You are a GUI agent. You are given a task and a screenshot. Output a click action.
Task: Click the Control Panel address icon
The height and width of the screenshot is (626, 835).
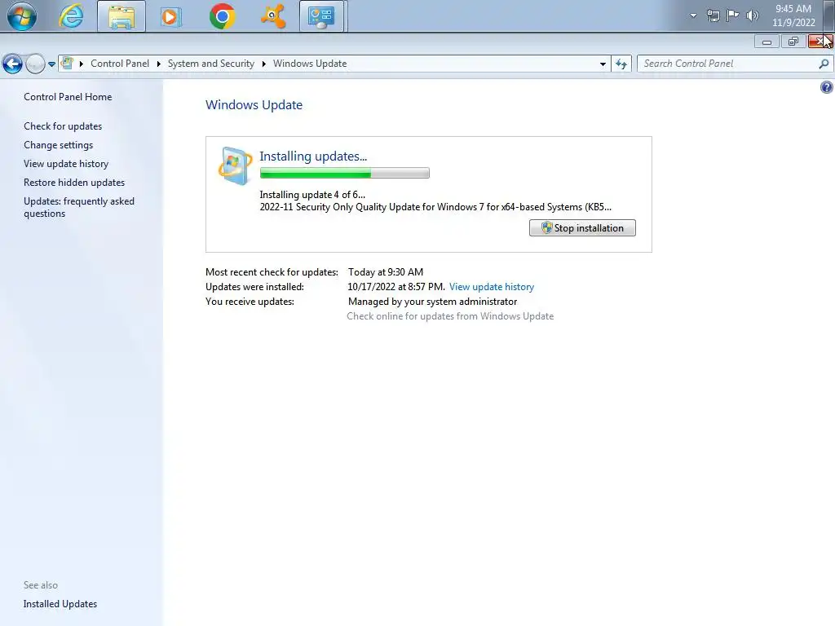coord(67,64)
